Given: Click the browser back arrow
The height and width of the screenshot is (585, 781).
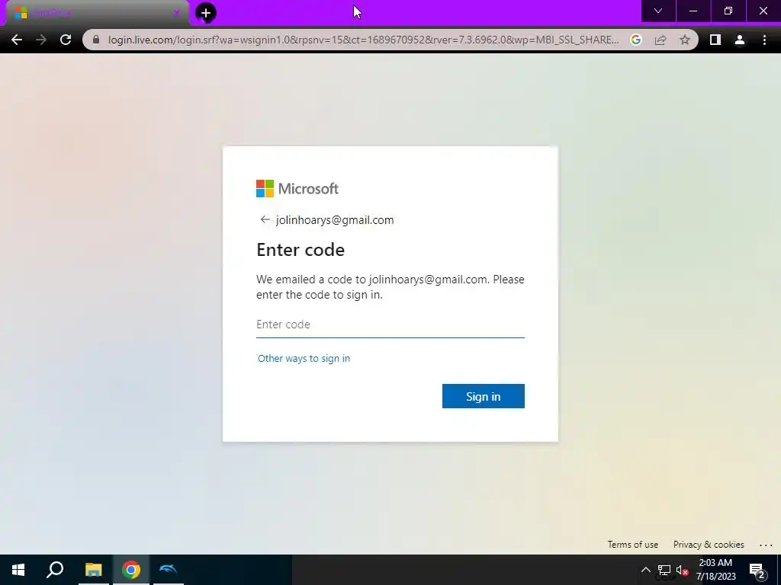Looking at the screenshot, I should coord(17,40).
